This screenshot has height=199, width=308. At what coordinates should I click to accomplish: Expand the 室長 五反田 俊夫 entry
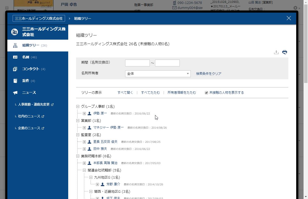84,142
